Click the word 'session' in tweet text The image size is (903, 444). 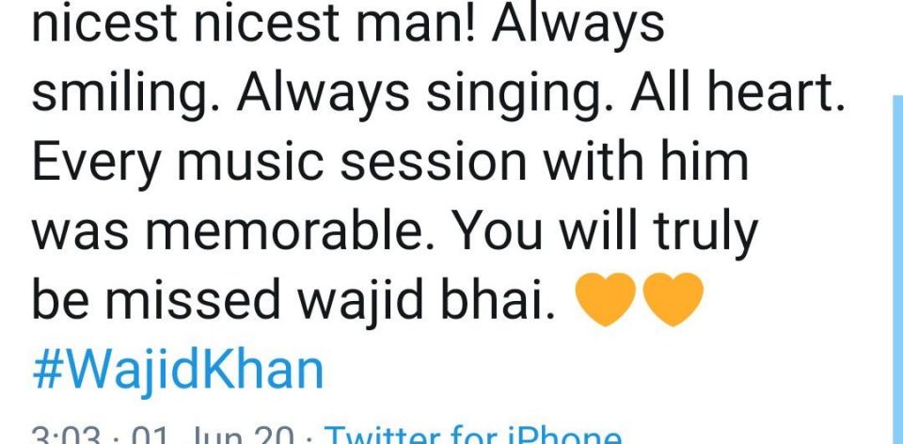(x=433, y=164)
